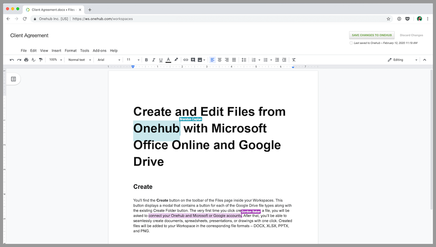Screen dimensions: 436x247
Task: Print the document
Action: coord(26,60)
